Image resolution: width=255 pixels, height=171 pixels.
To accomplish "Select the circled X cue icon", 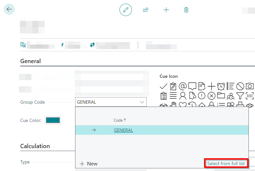I will pos(212,96).
